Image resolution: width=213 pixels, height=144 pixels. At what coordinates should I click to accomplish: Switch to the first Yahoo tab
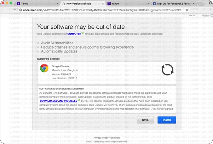[35, 4]
